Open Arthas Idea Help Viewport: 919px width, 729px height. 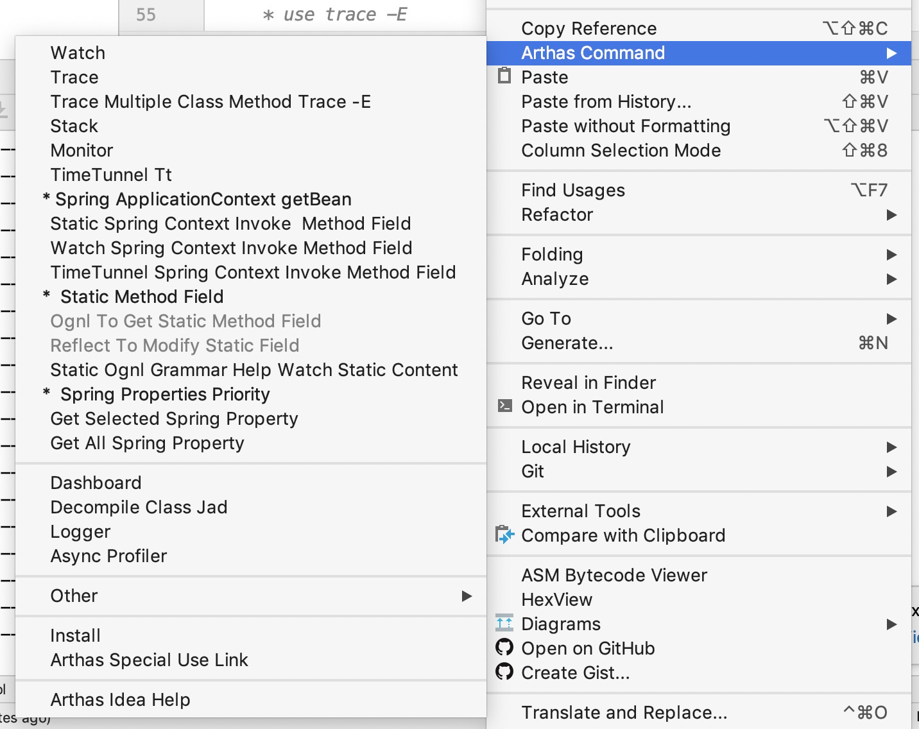point(120,700)
